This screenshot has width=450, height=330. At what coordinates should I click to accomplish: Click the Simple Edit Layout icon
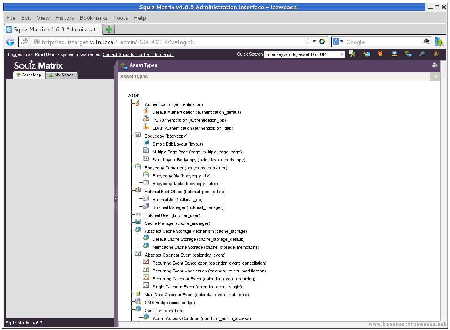146,142
